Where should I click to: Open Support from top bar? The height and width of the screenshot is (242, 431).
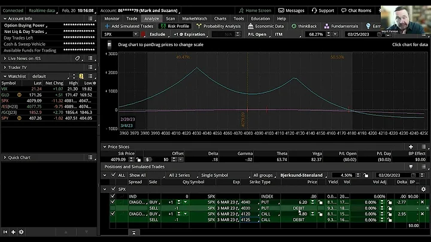click(x=323, y=10)
